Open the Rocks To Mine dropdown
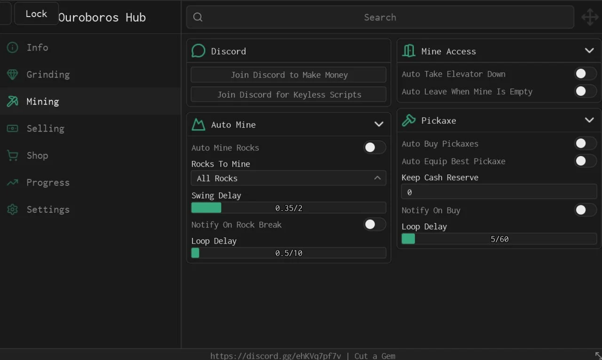Screen dimensions: 602x360 click(288, 178)
